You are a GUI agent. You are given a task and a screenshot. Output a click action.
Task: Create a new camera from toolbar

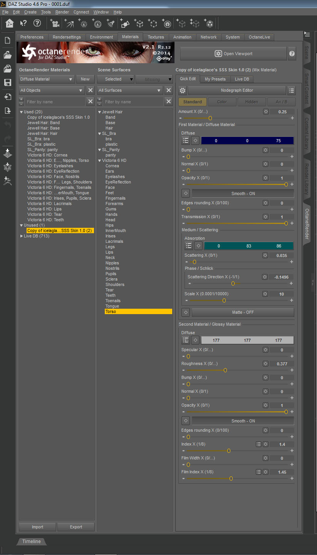(55, 24)
